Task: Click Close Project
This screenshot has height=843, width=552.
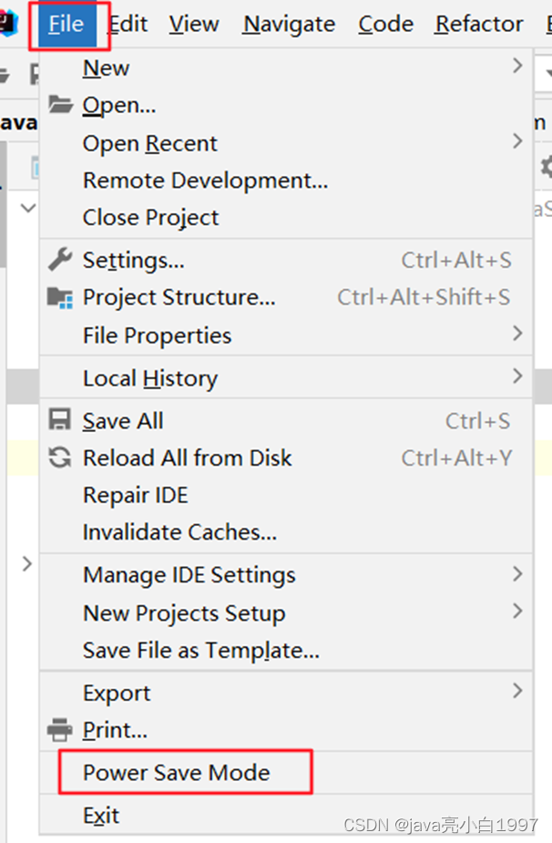Action: pyautogui.click(x=150, y=218)
